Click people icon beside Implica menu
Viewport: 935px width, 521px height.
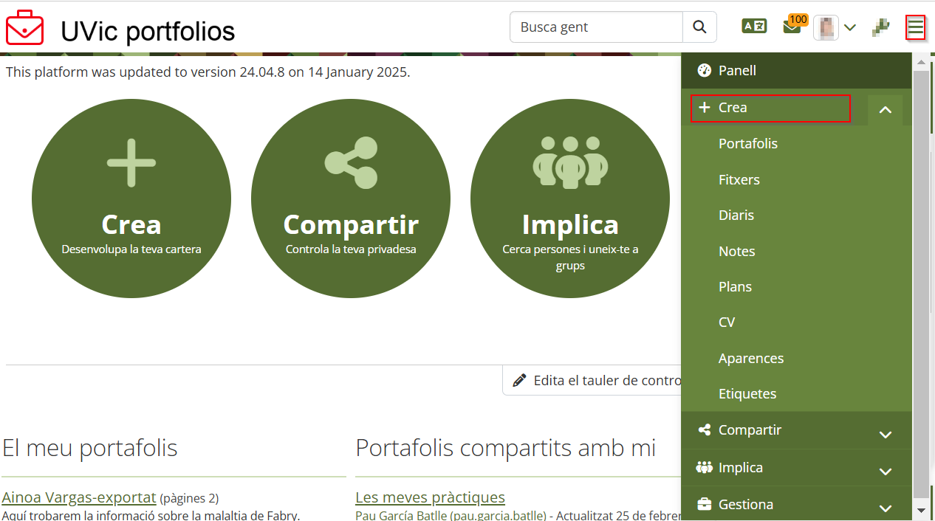(x=705, y=467)
